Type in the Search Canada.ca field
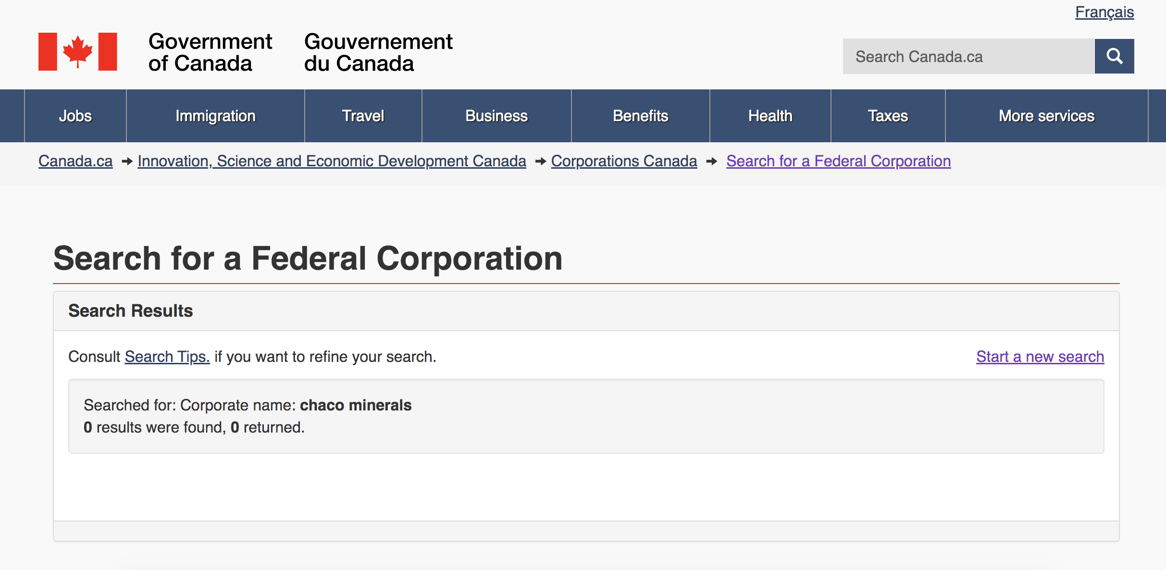This screenshot has width=1166, height=570. pos(968,56)
